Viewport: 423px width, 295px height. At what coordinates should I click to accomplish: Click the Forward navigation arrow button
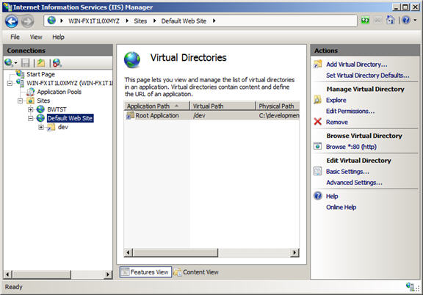click(x=27, y=21)
